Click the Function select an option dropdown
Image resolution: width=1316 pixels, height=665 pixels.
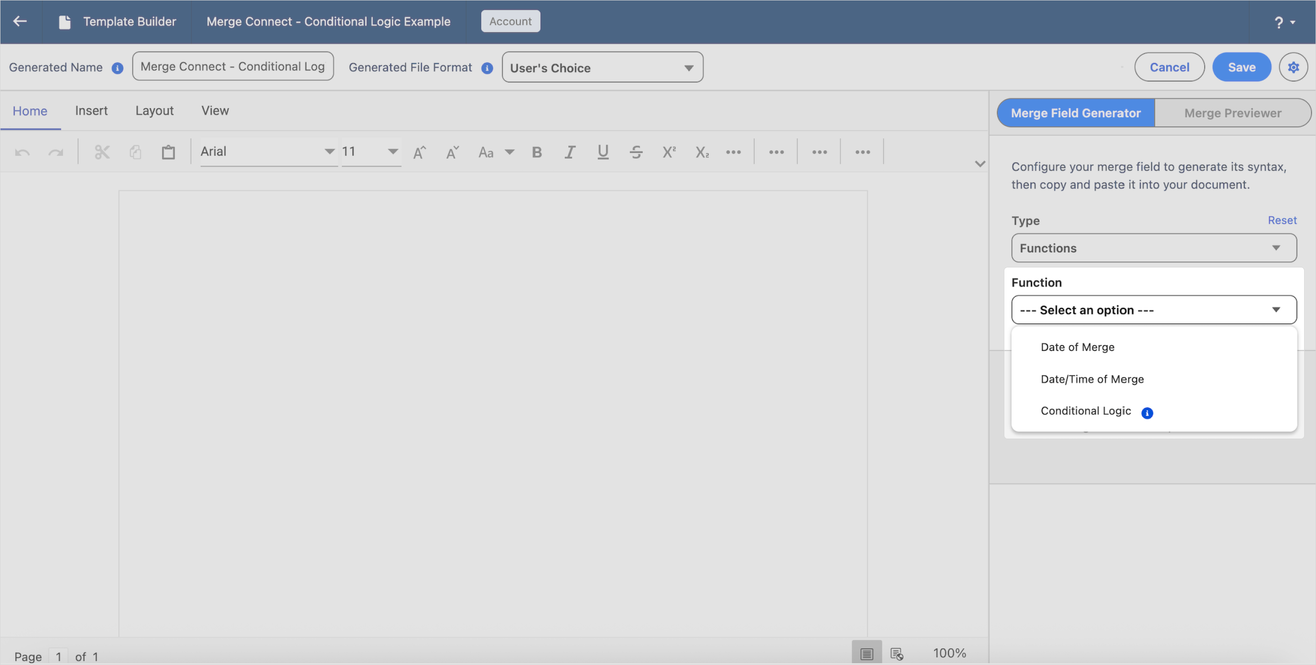tap(1153, 310)
